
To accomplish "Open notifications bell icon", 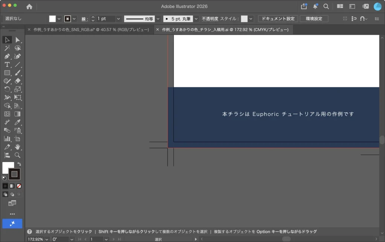I will (315, 6).
